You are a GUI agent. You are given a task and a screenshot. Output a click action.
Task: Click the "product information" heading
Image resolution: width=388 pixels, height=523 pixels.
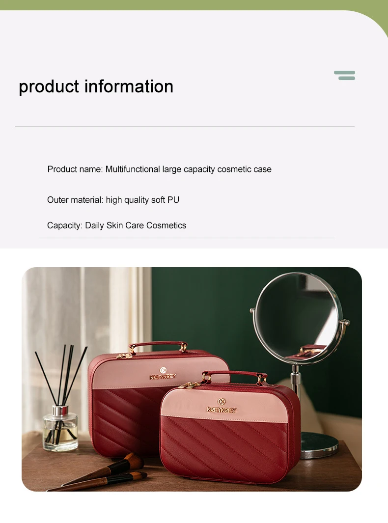click(x=96, y=87)
